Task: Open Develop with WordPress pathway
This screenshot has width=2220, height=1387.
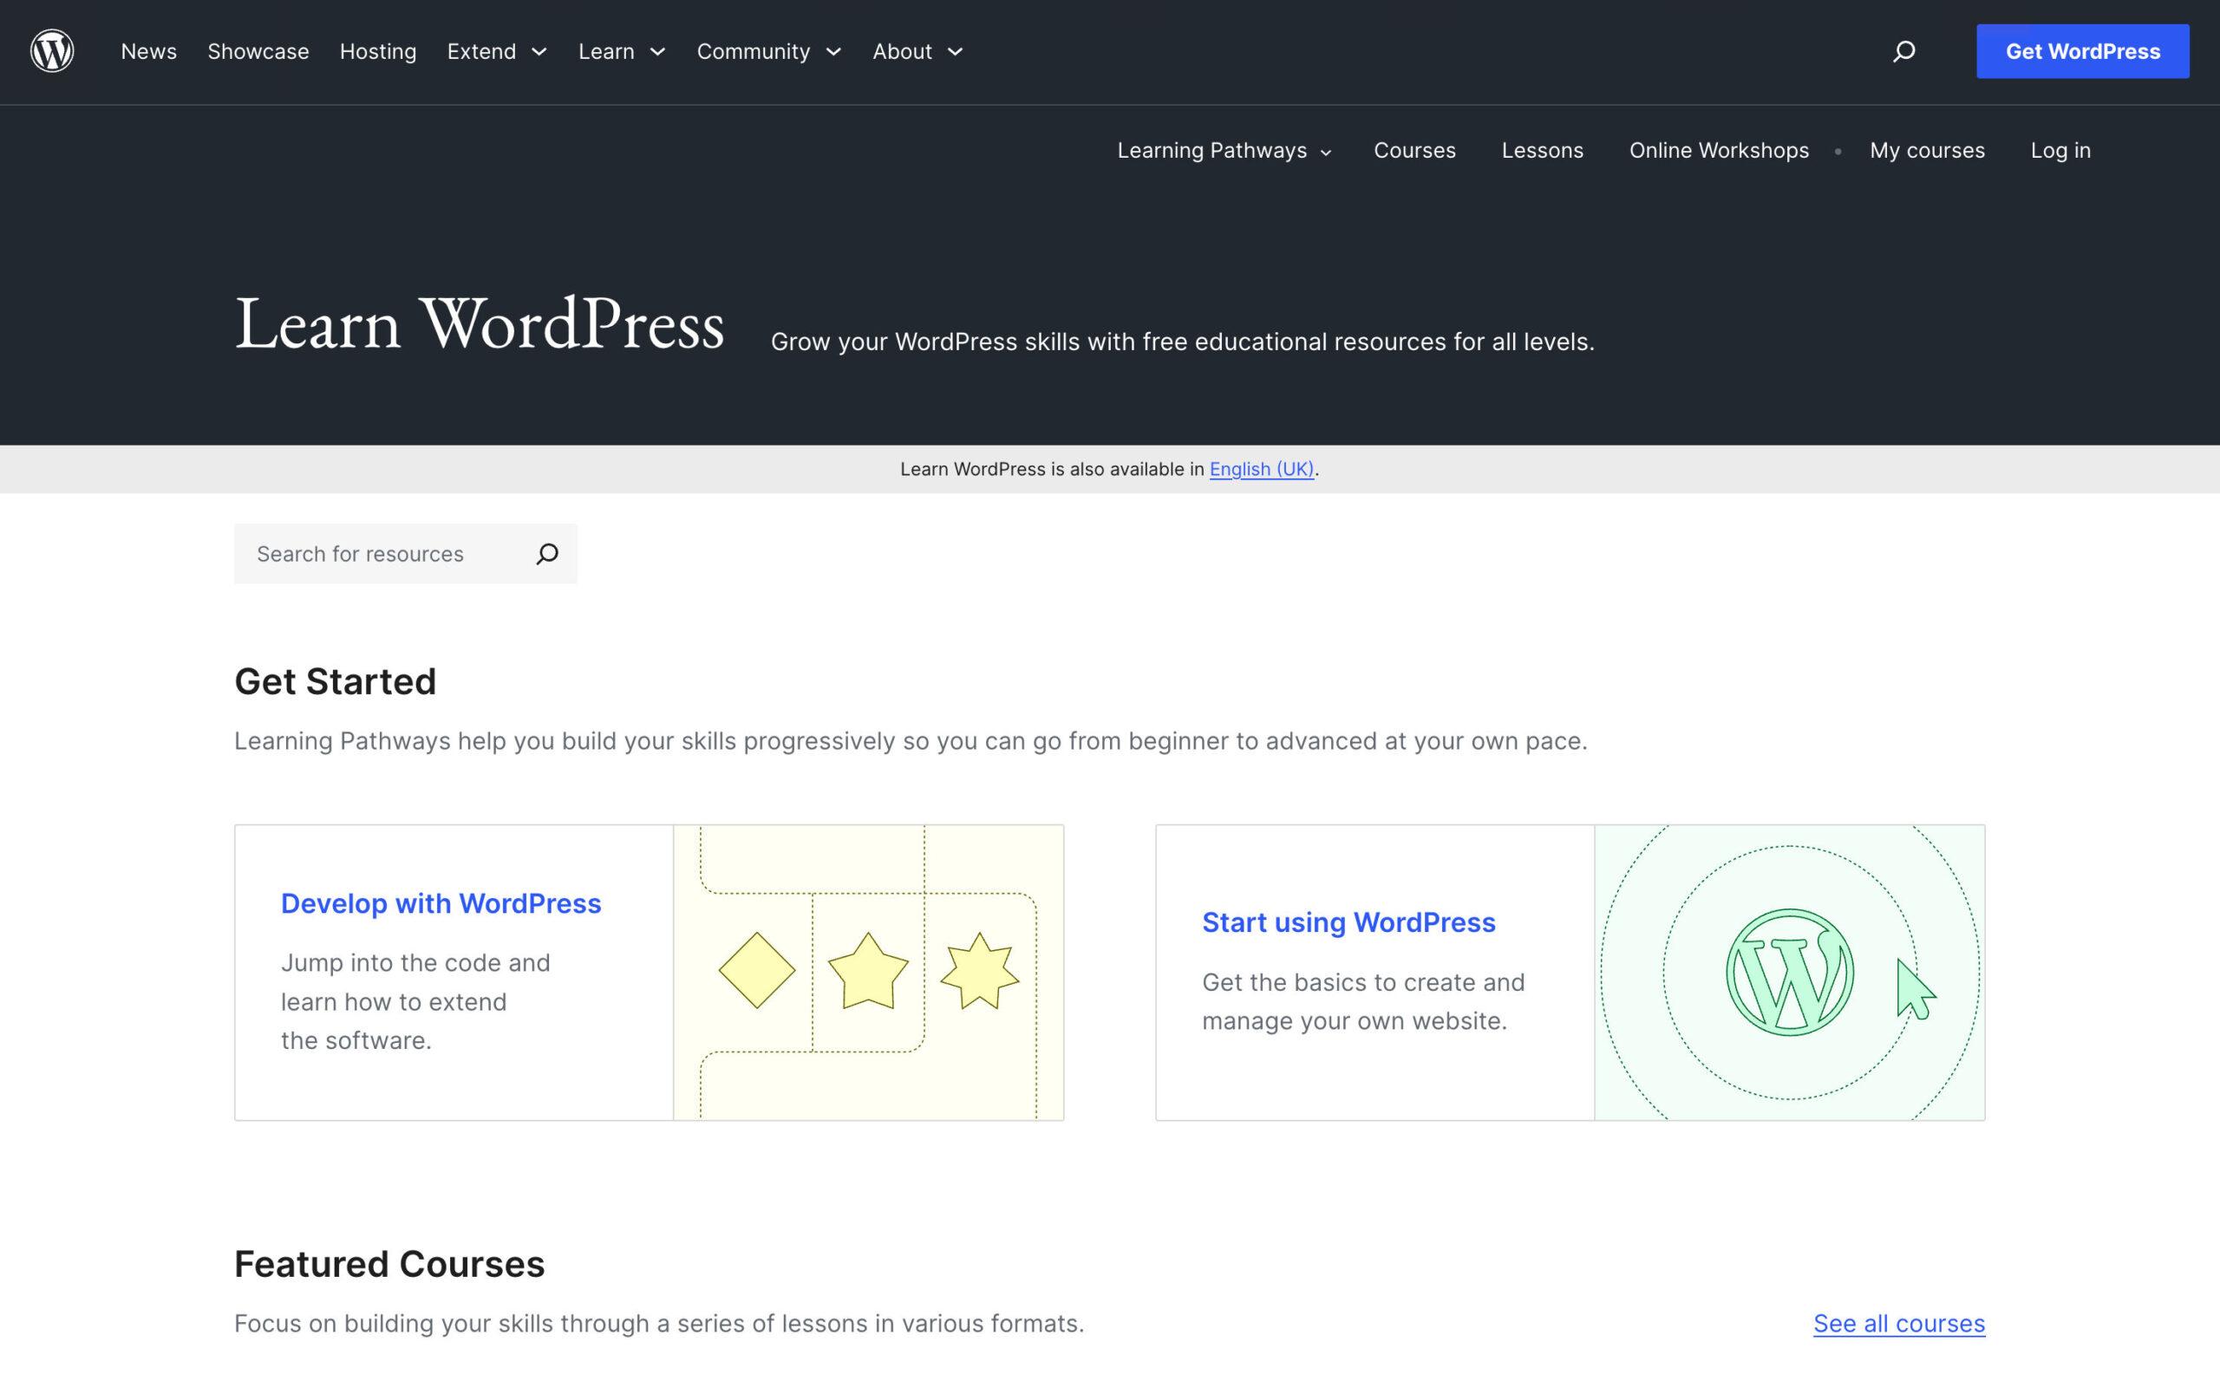Action: tap(441, 903)
